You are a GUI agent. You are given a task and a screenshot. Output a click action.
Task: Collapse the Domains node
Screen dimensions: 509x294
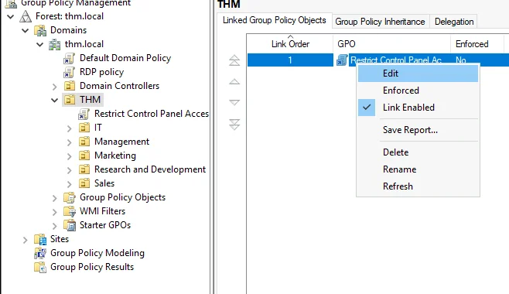26,31
